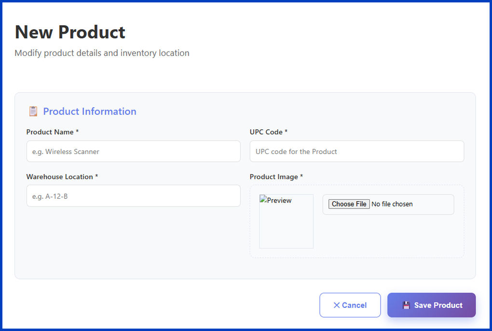This screenshot has height=331, width=492.
Task: Focus the UPC Code text box
Action: pos(357,151)
